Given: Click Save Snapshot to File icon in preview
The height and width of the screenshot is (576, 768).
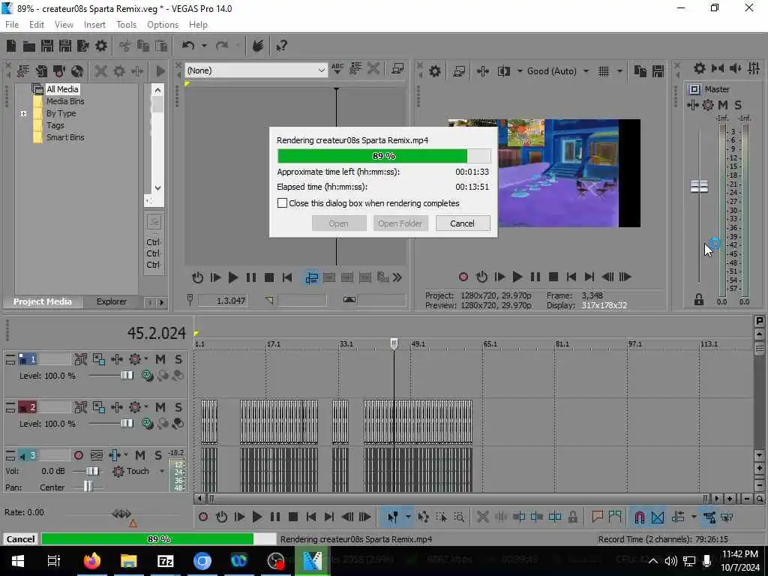Looking at the screenshot, I should pos(658,71).
